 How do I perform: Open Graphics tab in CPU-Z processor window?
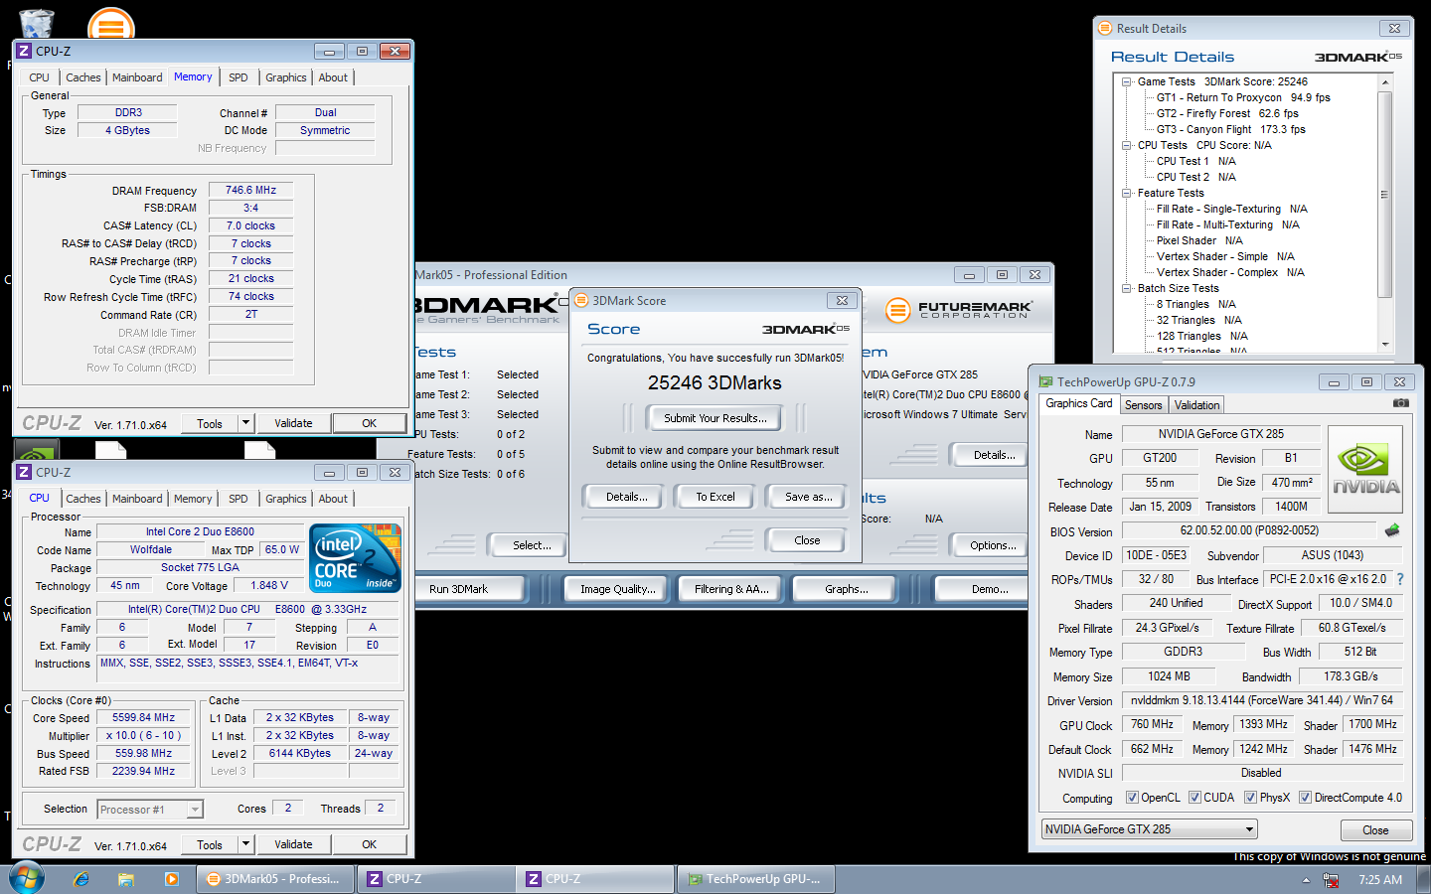286,499
